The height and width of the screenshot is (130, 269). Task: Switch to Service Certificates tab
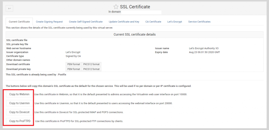199,22
